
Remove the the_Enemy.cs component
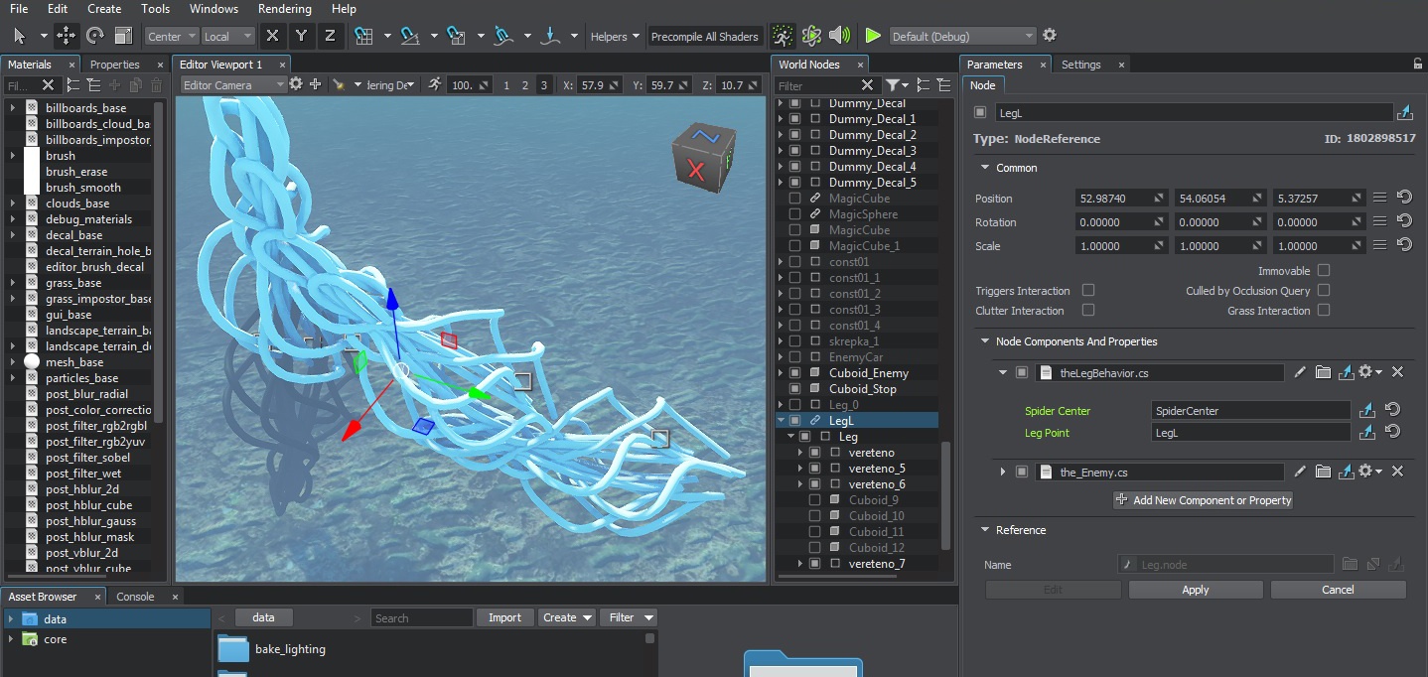click(1397, 472)
